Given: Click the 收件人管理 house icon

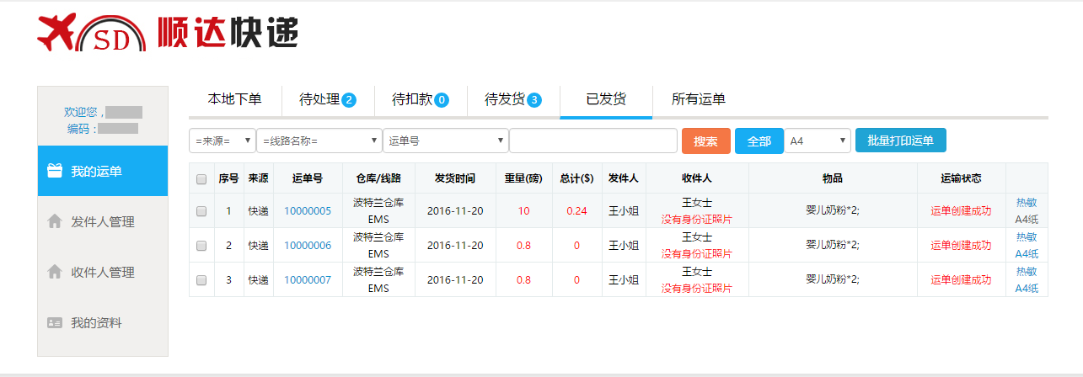Looking at the screenshot, I should [x=55, y=272].
